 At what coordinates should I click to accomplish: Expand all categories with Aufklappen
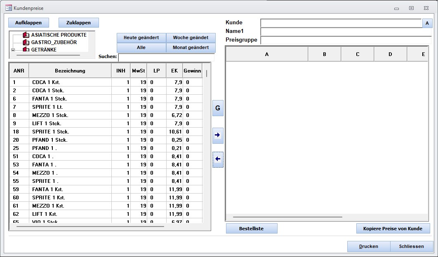coord(28,23)
